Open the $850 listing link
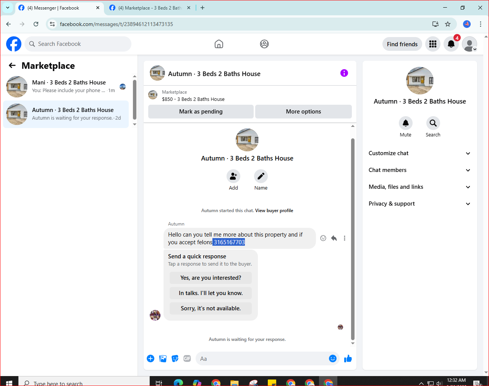The image size is (489, 386). point(193,99)
